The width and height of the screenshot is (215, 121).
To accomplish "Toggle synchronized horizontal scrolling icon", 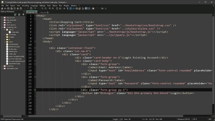I will tap(60, 8).
